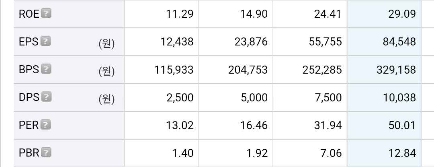Select the EPS value 12,438
Viewport: 434px width, 167px height.
tap(177, 42)
